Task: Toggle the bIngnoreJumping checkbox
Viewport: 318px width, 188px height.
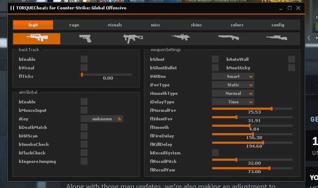Action: (x=84, y=161)
